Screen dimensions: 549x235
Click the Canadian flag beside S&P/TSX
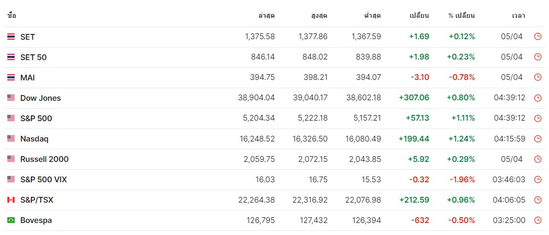(11, 200)
